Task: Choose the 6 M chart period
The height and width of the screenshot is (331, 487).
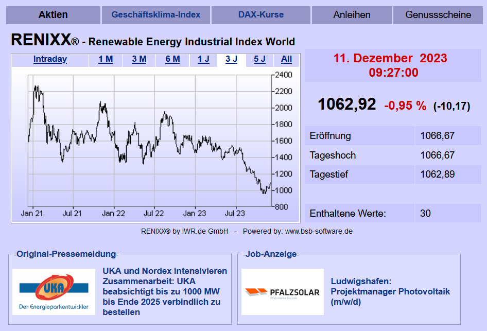Action: pos(172,59)
